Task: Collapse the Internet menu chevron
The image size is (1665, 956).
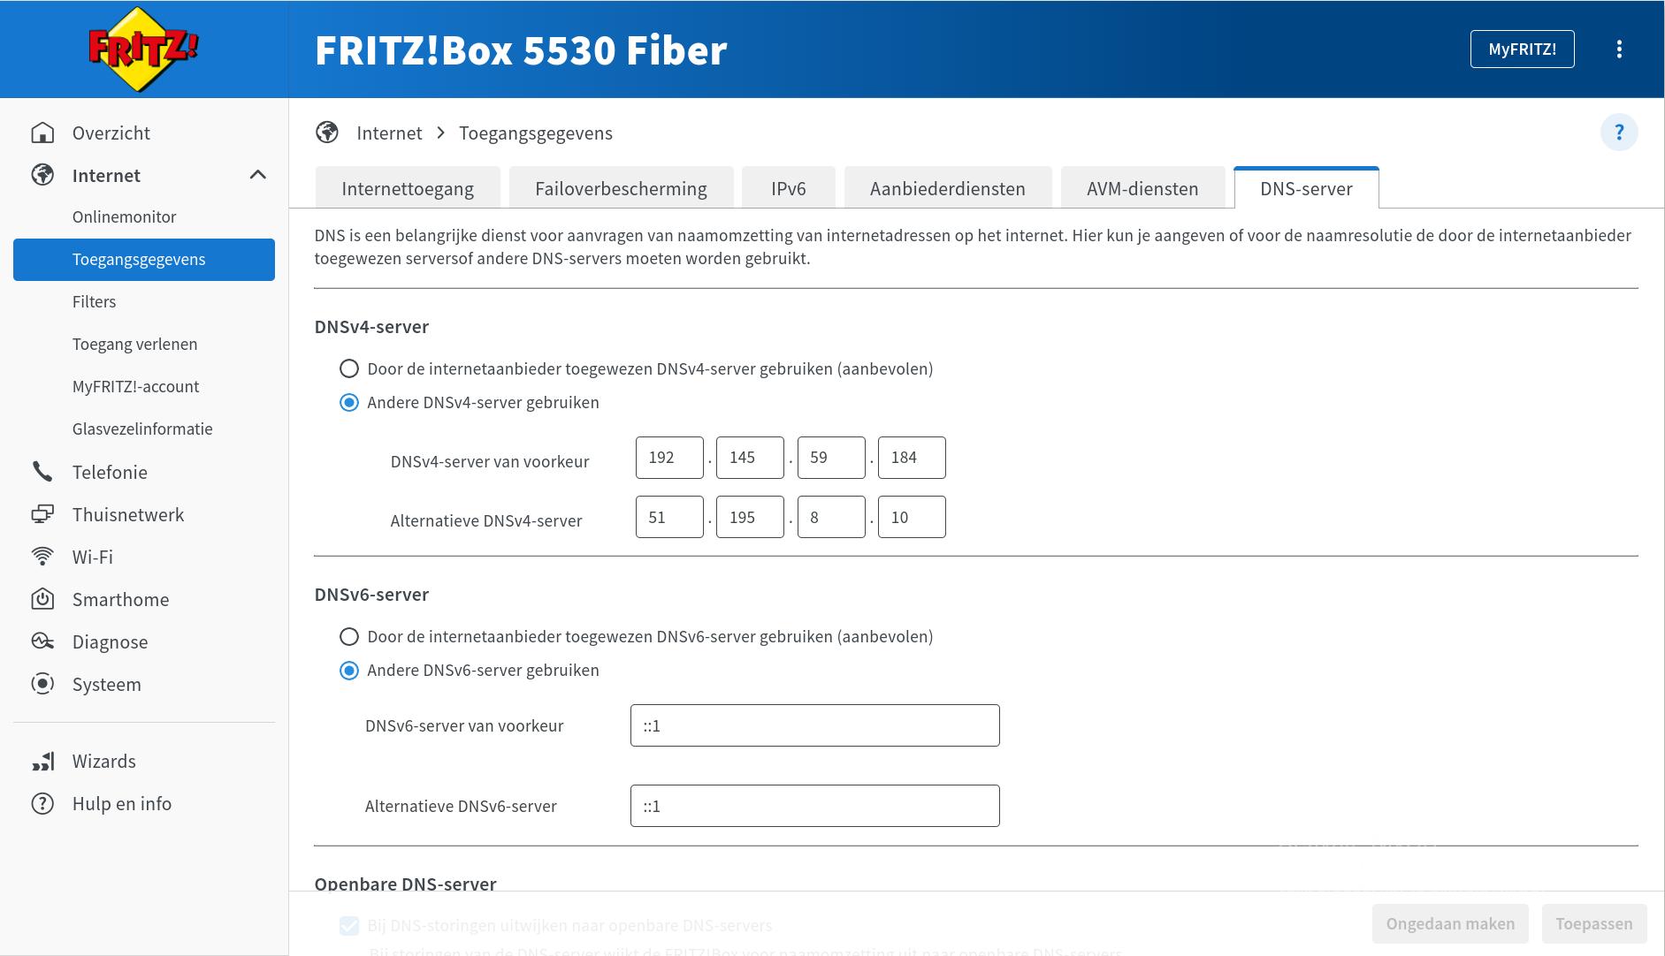Action: pyautogui.click(x=257, y=175)
